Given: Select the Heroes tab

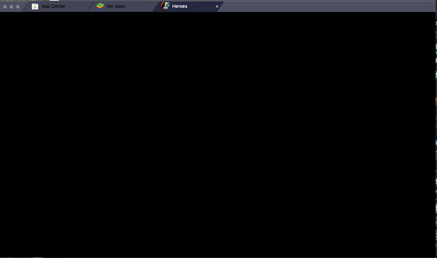Looking at the screenshot, I should (188, 6).
